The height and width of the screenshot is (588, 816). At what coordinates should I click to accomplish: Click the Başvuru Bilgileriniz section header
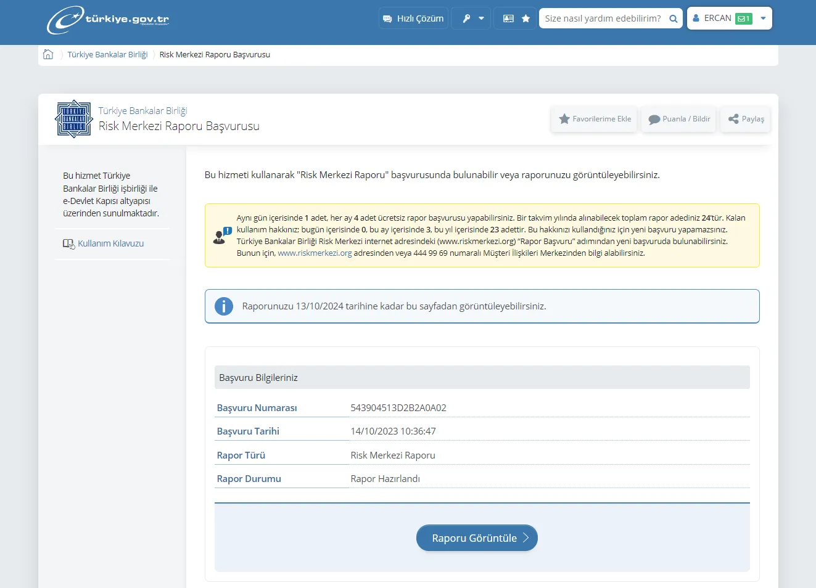click(x=482, y=377)
